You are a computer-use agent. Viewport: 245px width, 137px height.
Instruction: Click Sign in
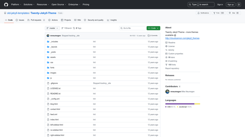tap(220, 5)
